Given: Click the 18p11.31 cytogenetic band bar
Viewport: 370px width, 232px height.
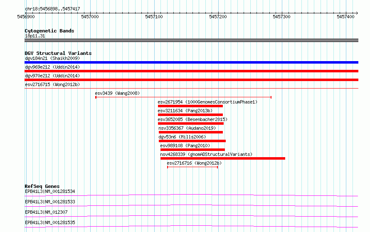Looking at the screenshot, I should 191,40.
